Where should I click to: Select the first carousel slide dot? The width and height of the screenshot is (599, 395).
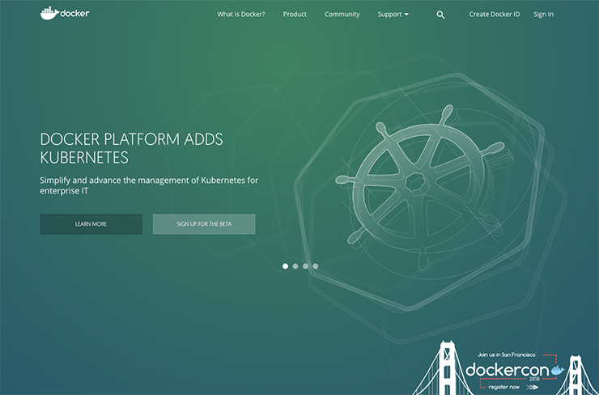[286, 266]
